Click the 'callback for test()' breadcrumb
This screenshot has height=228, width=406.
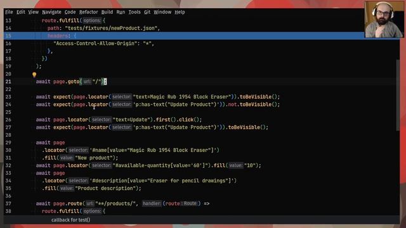coord(70,220)
